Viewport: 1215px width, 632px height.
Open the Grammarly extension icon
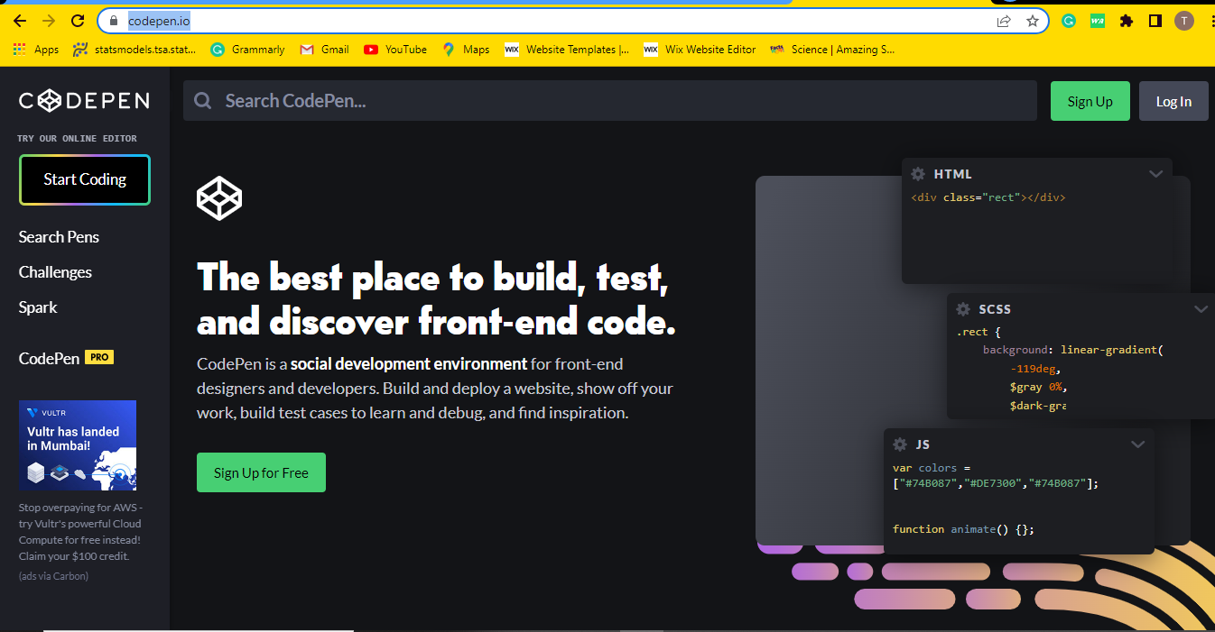point(1069,21)
